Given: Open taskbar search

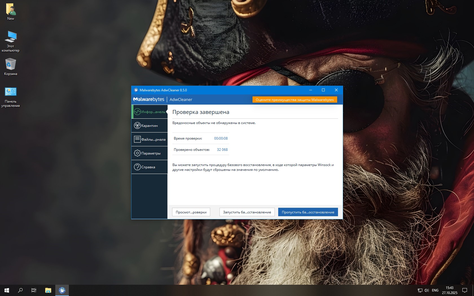Looking at the screenshot, I should (20, 290).
